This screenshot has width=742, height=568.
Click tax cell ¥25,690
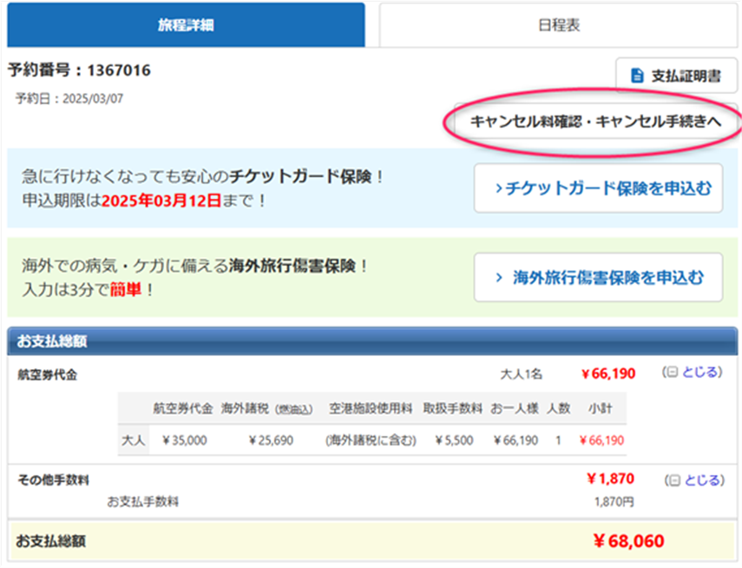(x=271, y=440)
